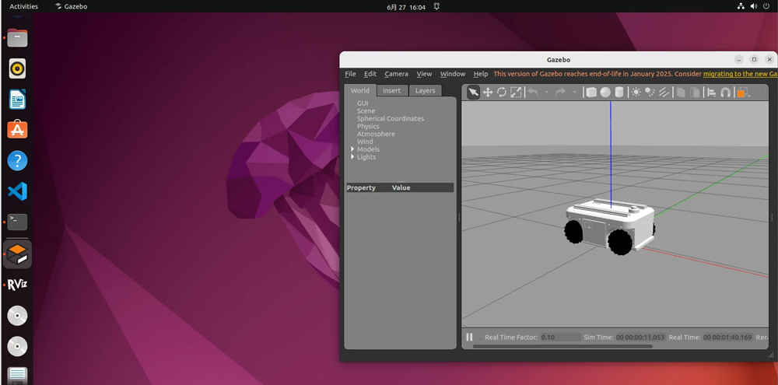This screenshot has width=778, height=385.
Task: Select Spherical Coordinates in World tree
Action: pyautogui.click(x=391, y=118)
